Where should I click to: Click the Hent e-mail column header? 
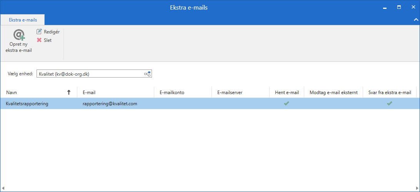point(287,93)
